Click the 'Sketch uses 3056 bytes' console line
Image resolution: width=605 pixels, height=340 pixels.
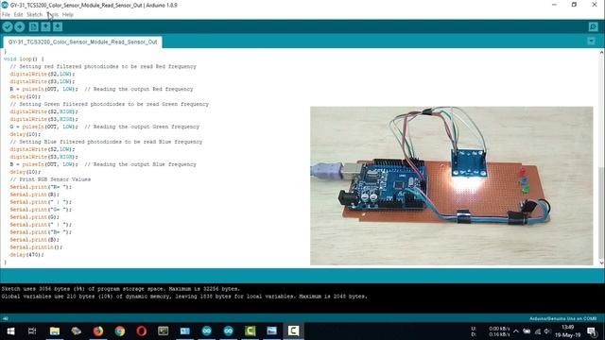[x=121, y=289]
